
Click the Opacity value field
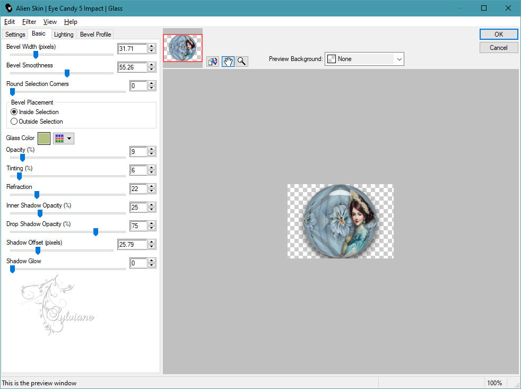138,152
